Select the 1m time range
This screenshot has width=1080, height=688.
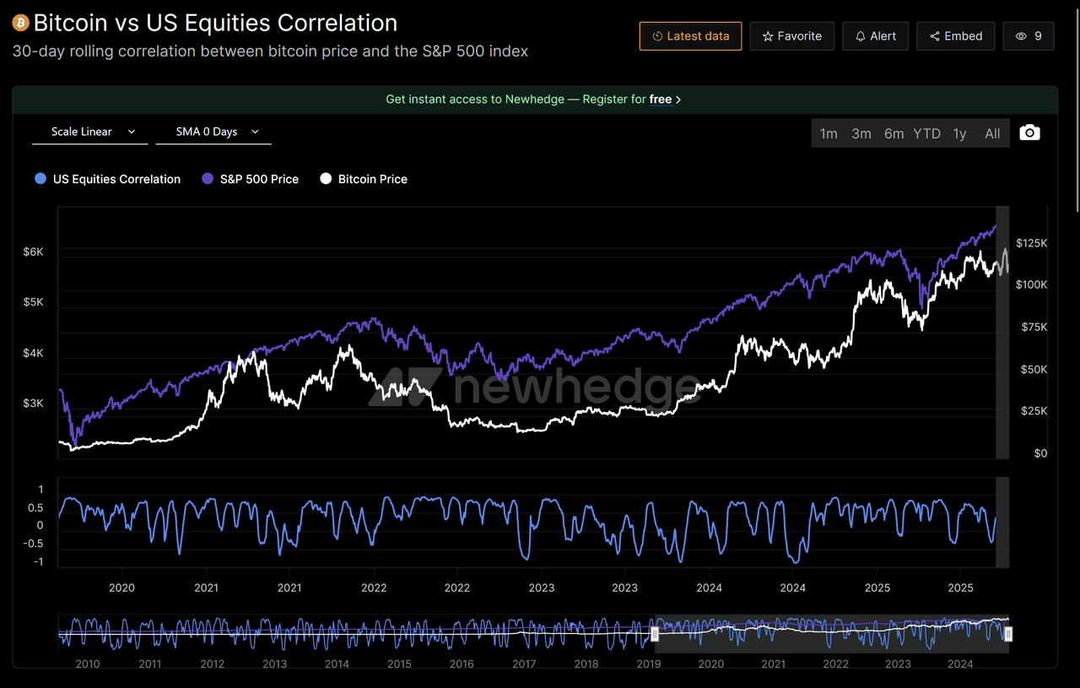coord(829,133)
